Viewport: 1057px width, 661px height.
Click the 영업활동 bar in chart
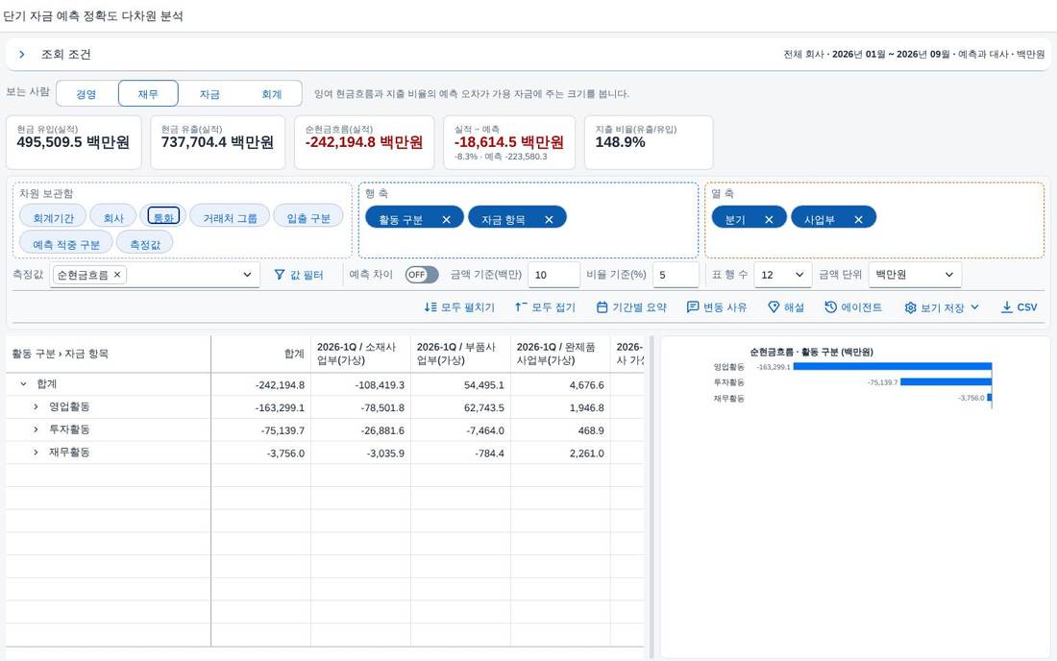pos(893,367)
